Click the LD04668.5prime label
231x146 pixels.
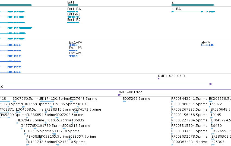30,109
